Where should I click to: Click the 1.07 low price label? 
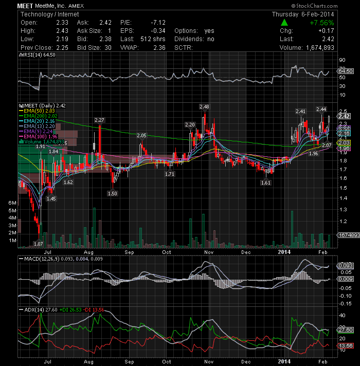[38, 244]
